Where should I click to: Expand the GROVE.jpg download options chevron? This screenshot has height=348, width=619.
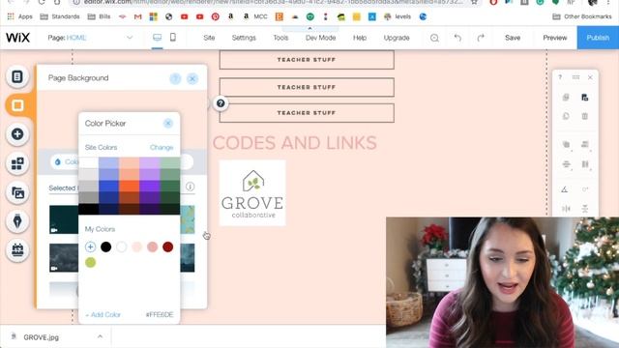(x=100, y=336)
